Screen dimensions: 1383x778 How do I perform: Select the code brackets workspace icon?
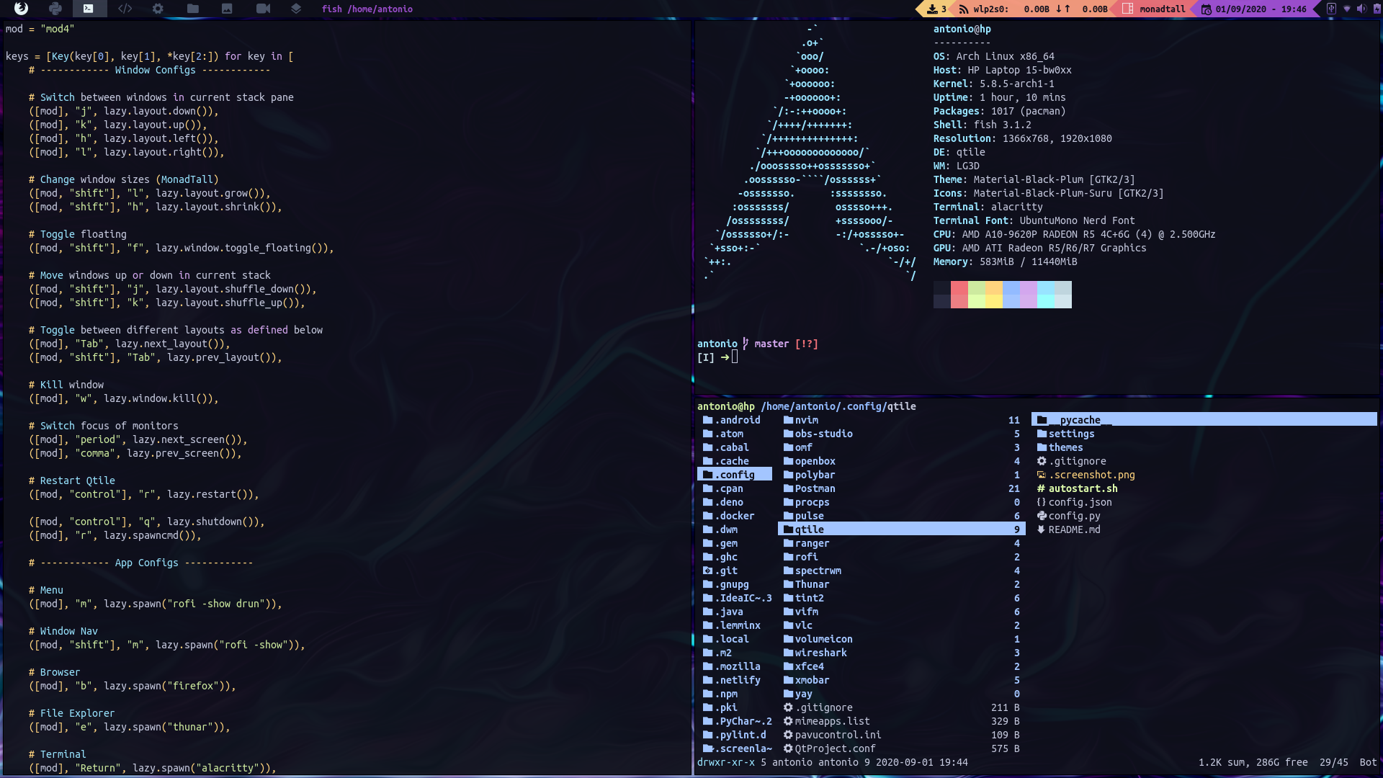click(x=125, y=9)
